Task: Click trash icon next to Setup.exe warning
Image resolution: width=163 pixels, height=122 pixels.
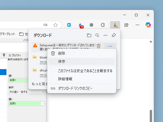Action: coord(99,46)
